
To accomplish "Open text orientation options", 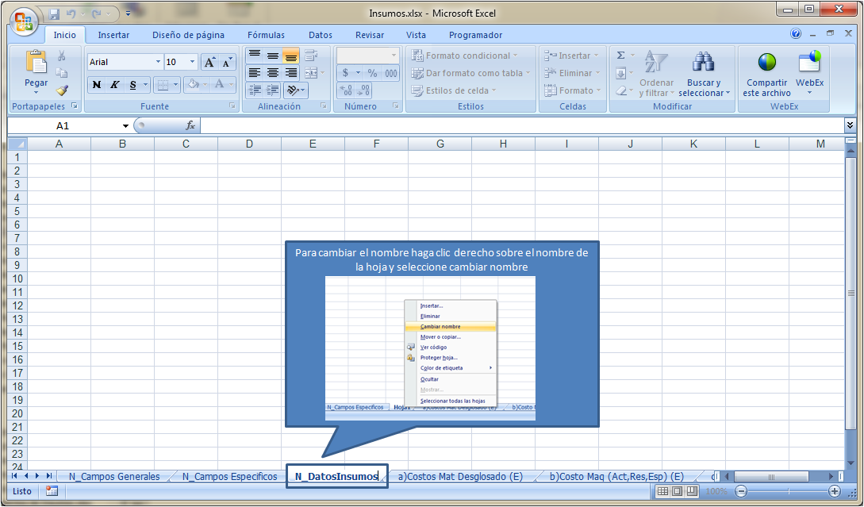I will [296, 90].
